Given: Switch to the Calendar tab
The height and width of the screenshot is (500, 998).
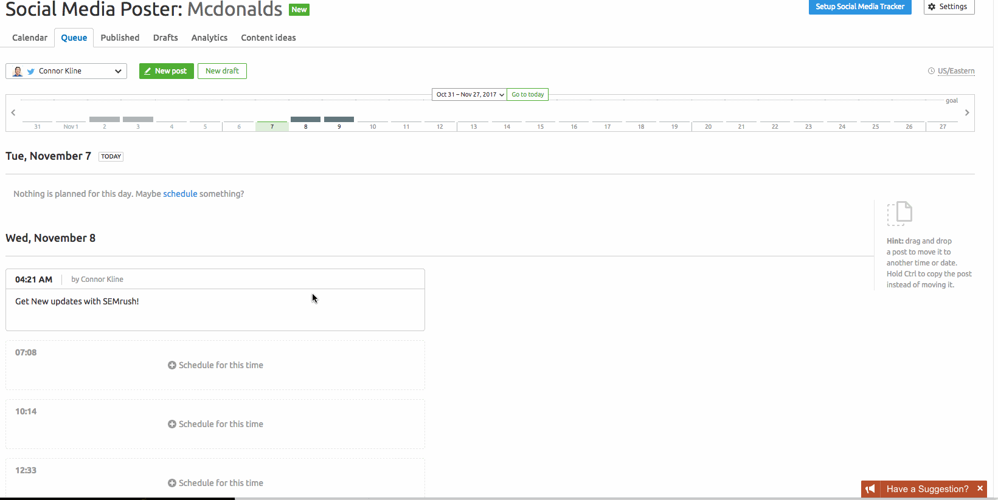Looking at the screenshot, I should [30, 38].
